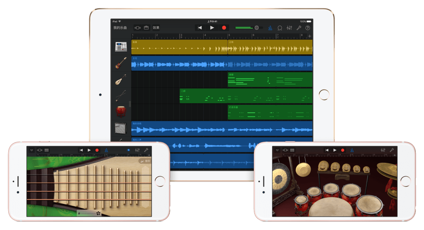Click the iPad home button
424x230 pixels.
tap(324, 95)
